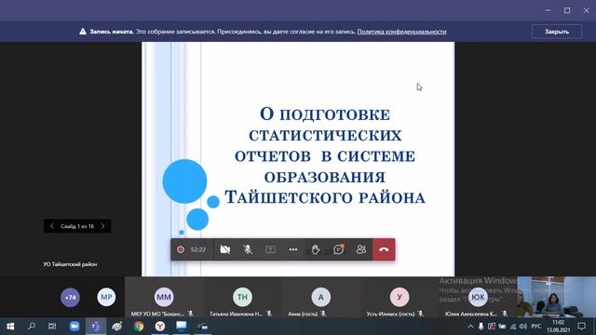The image size is (596, 335).
Task: Click the presentation slide title text
Action: [325, 155]
